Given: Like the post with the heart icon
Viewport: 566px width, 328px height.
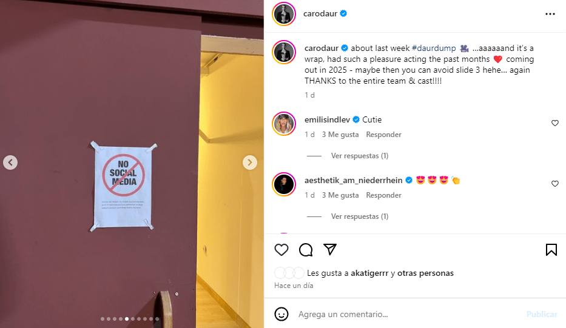Looking at the screenshot, I should pos(281,250).
